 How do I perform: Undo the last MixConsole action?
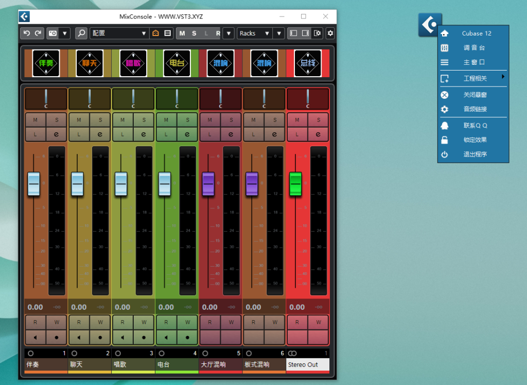coord(27,33)
